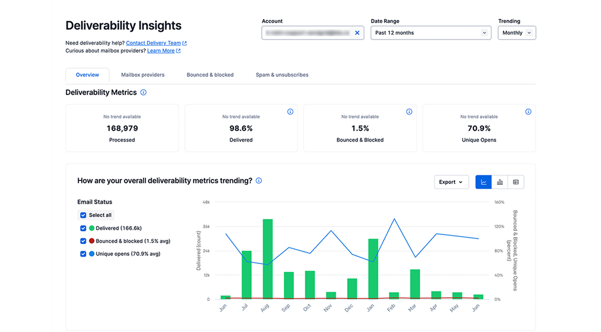The width and height of the screenshot is (601, 332).
Task: Click info icon on Delivered metric card
Action: pos(290,112)
